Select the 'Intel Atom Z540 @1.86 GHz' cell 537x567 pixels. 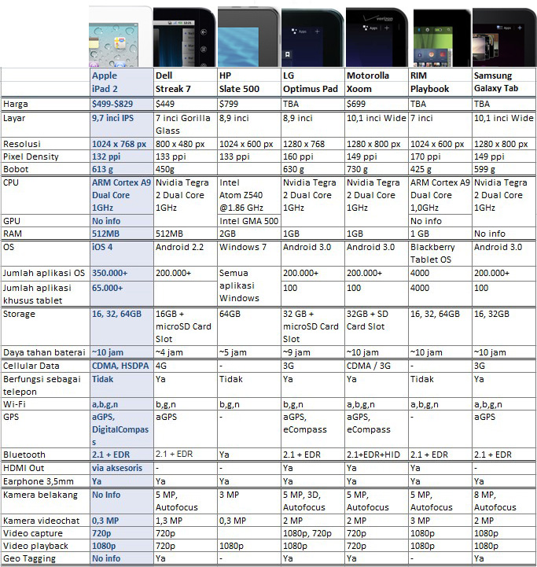click(x=249, y=195)
